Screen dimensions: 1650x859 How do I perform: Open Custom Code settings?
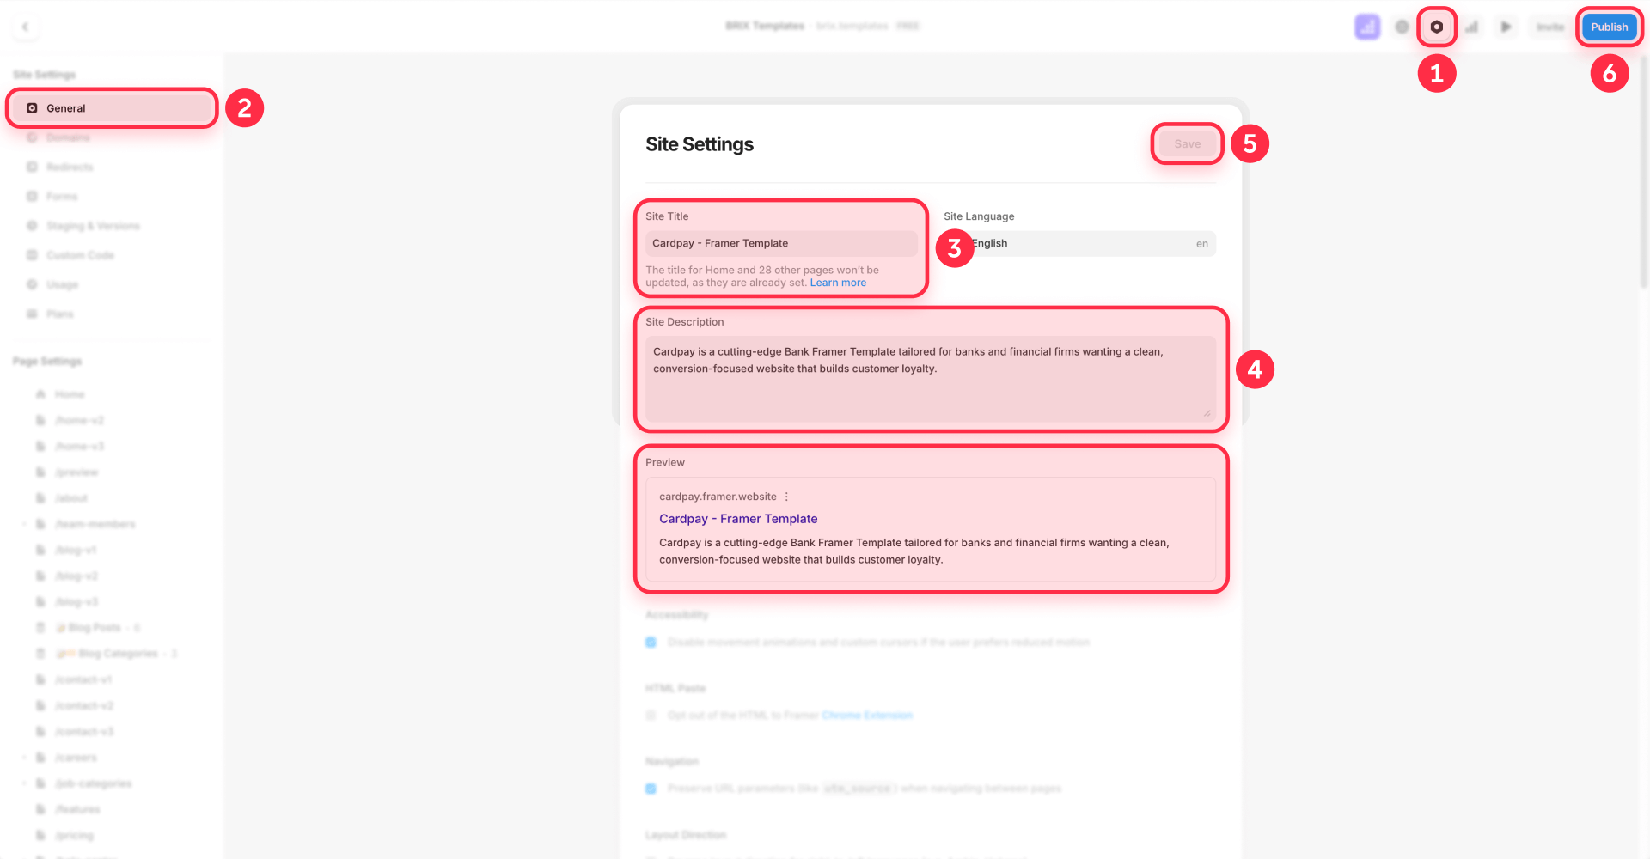(80, 255)
